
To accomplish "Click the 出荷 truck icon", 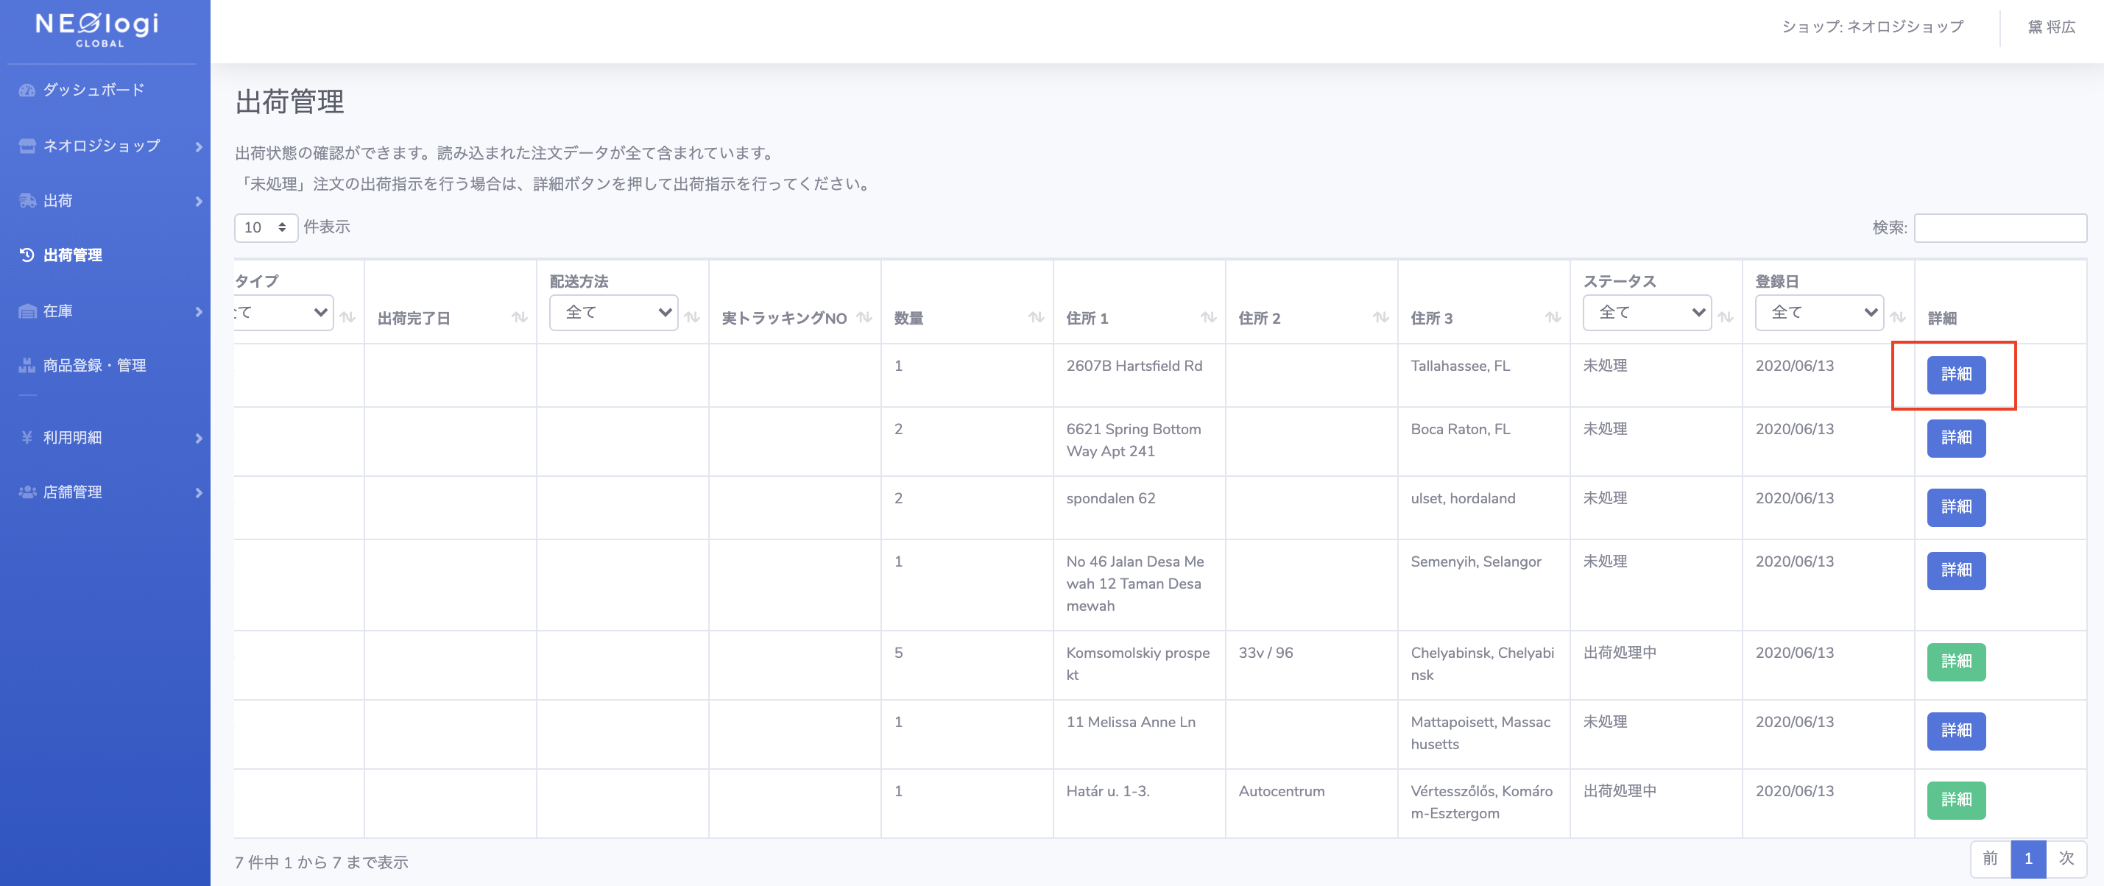I will [x=27, y=200].
